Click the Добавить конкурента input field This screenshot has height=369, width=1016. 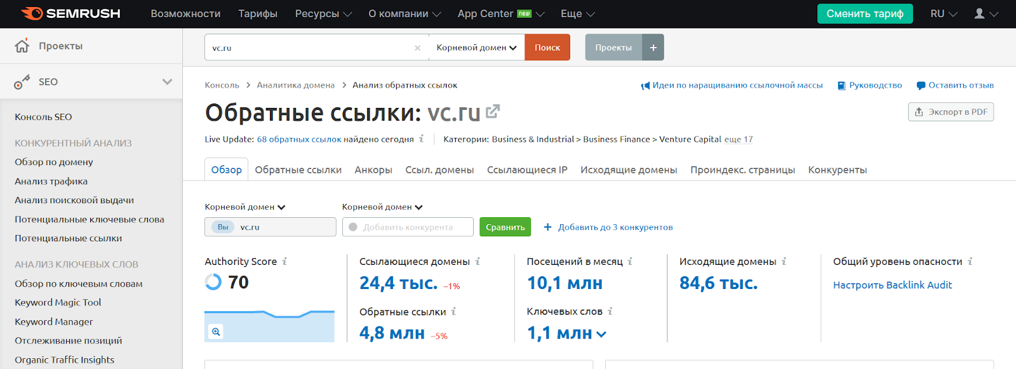408,227
